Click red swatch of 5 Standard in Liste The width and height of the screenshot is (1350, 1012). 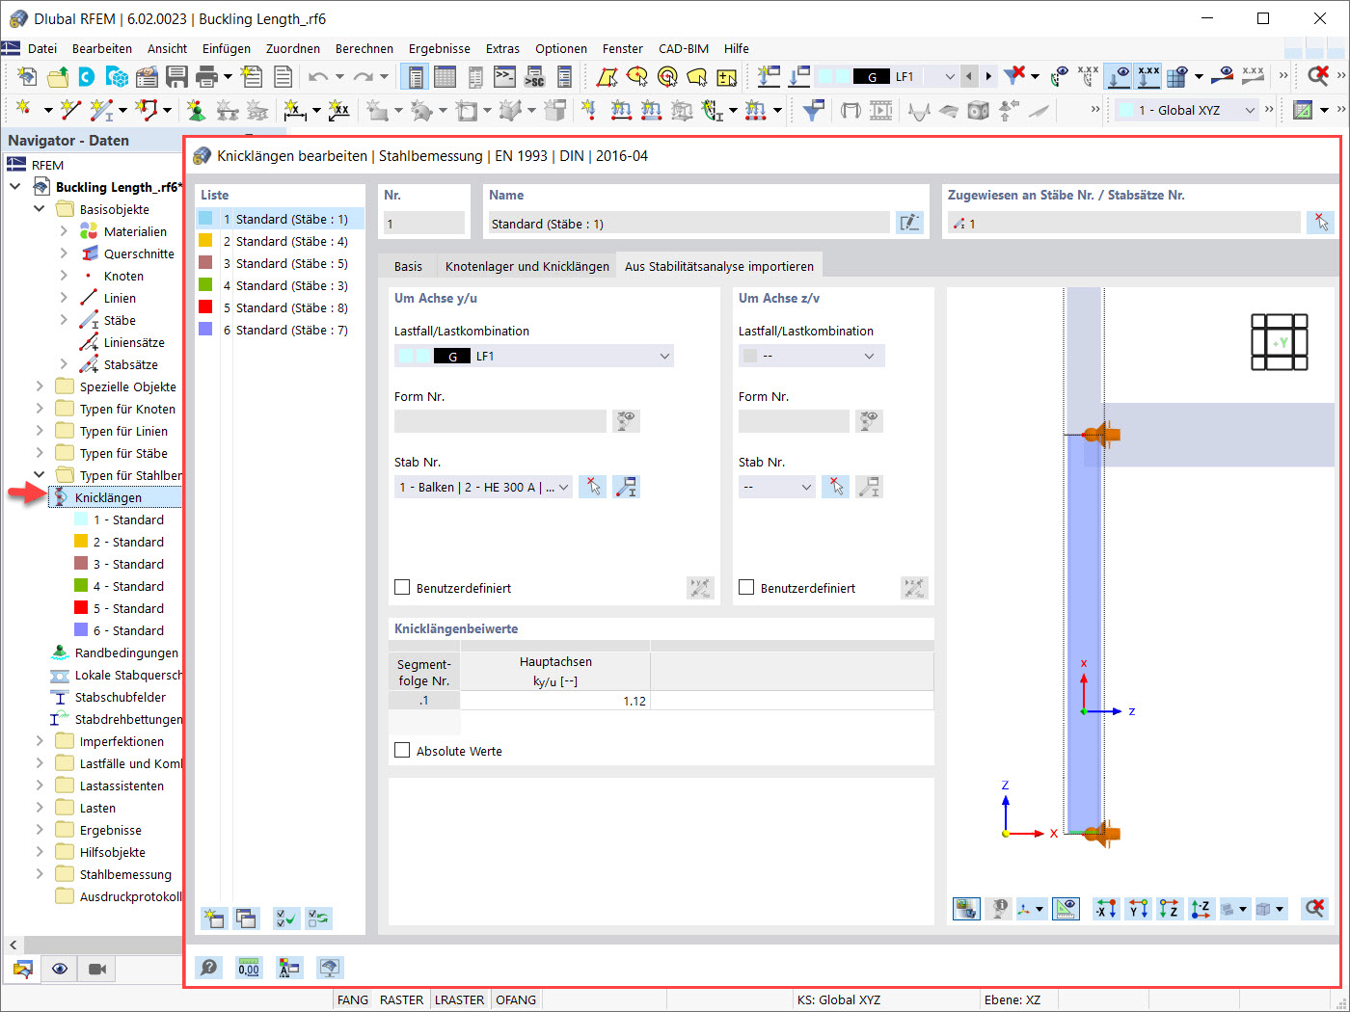point(205,307)
